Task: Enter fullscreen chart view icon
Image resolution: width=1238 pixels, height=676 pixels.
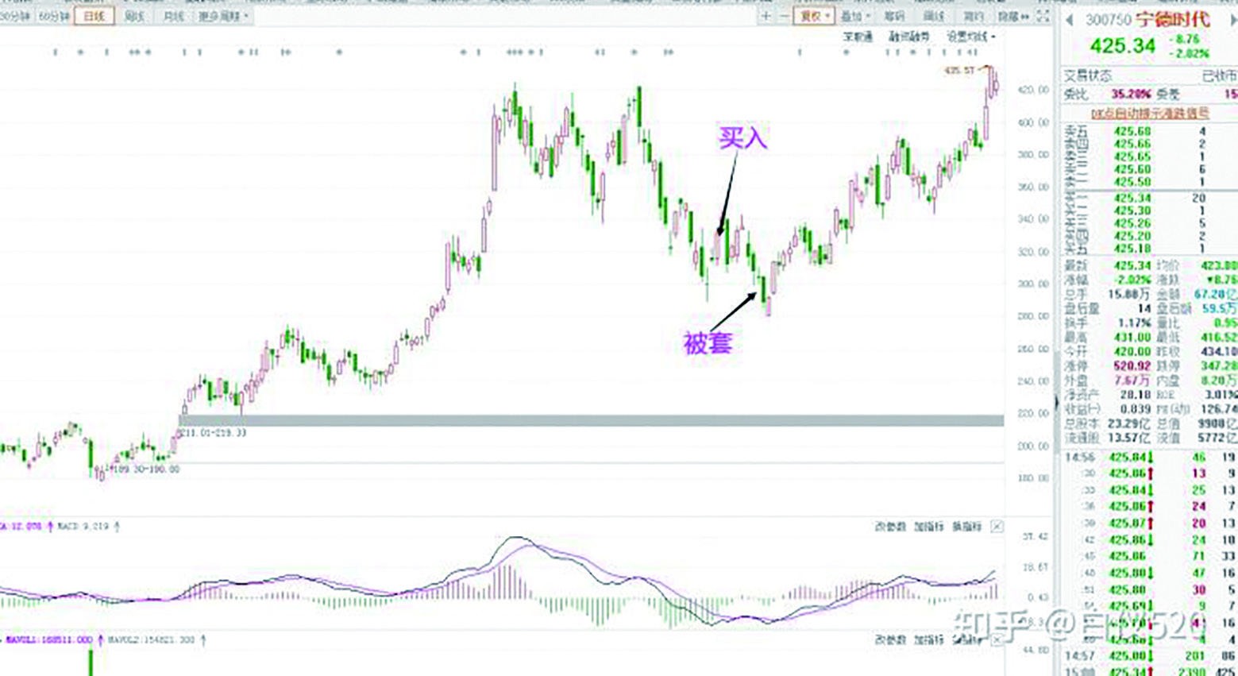Action: (1043, 16)
